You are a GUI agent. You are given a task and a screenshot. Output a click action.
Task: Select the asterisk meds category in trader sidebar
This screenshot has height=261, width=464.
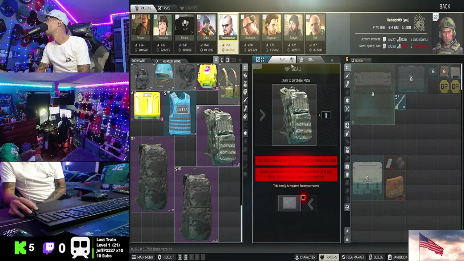(245, 133)
